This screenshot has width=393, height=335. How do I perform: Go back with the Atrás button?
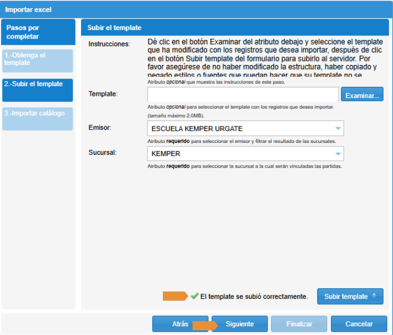(180, 324)
